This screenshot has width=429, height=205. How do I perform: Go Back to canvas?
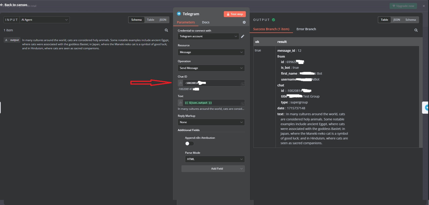(x=14, y=5)
